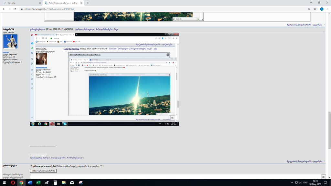Open the Mail app from the taskbar

[x=72, y=183]
